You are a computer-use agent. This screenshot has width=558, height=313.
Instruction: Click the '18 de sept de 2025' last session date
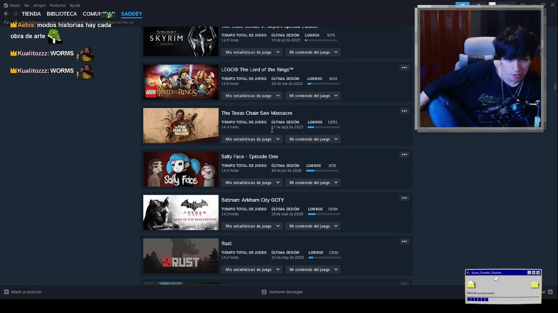[287, 214]
